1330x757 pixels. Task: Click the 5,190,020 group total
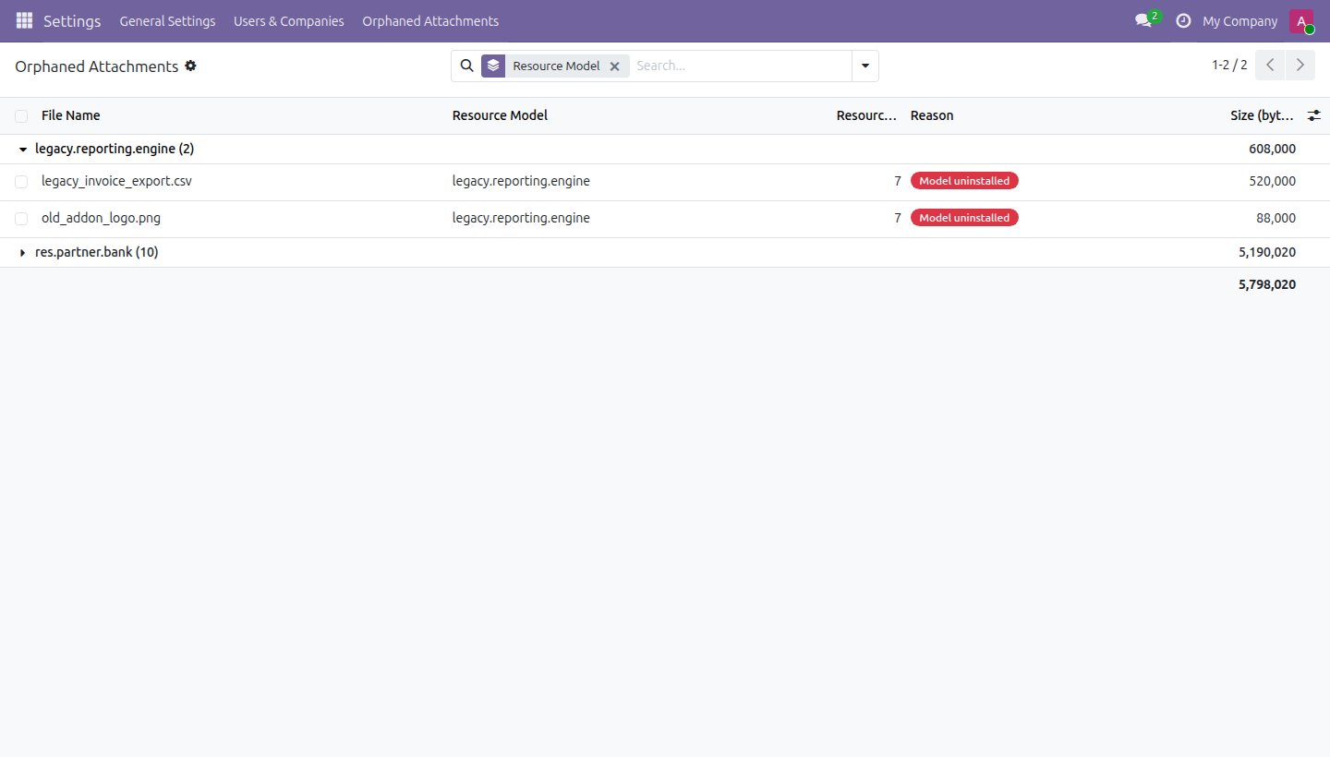click(x=1267, y=252)
